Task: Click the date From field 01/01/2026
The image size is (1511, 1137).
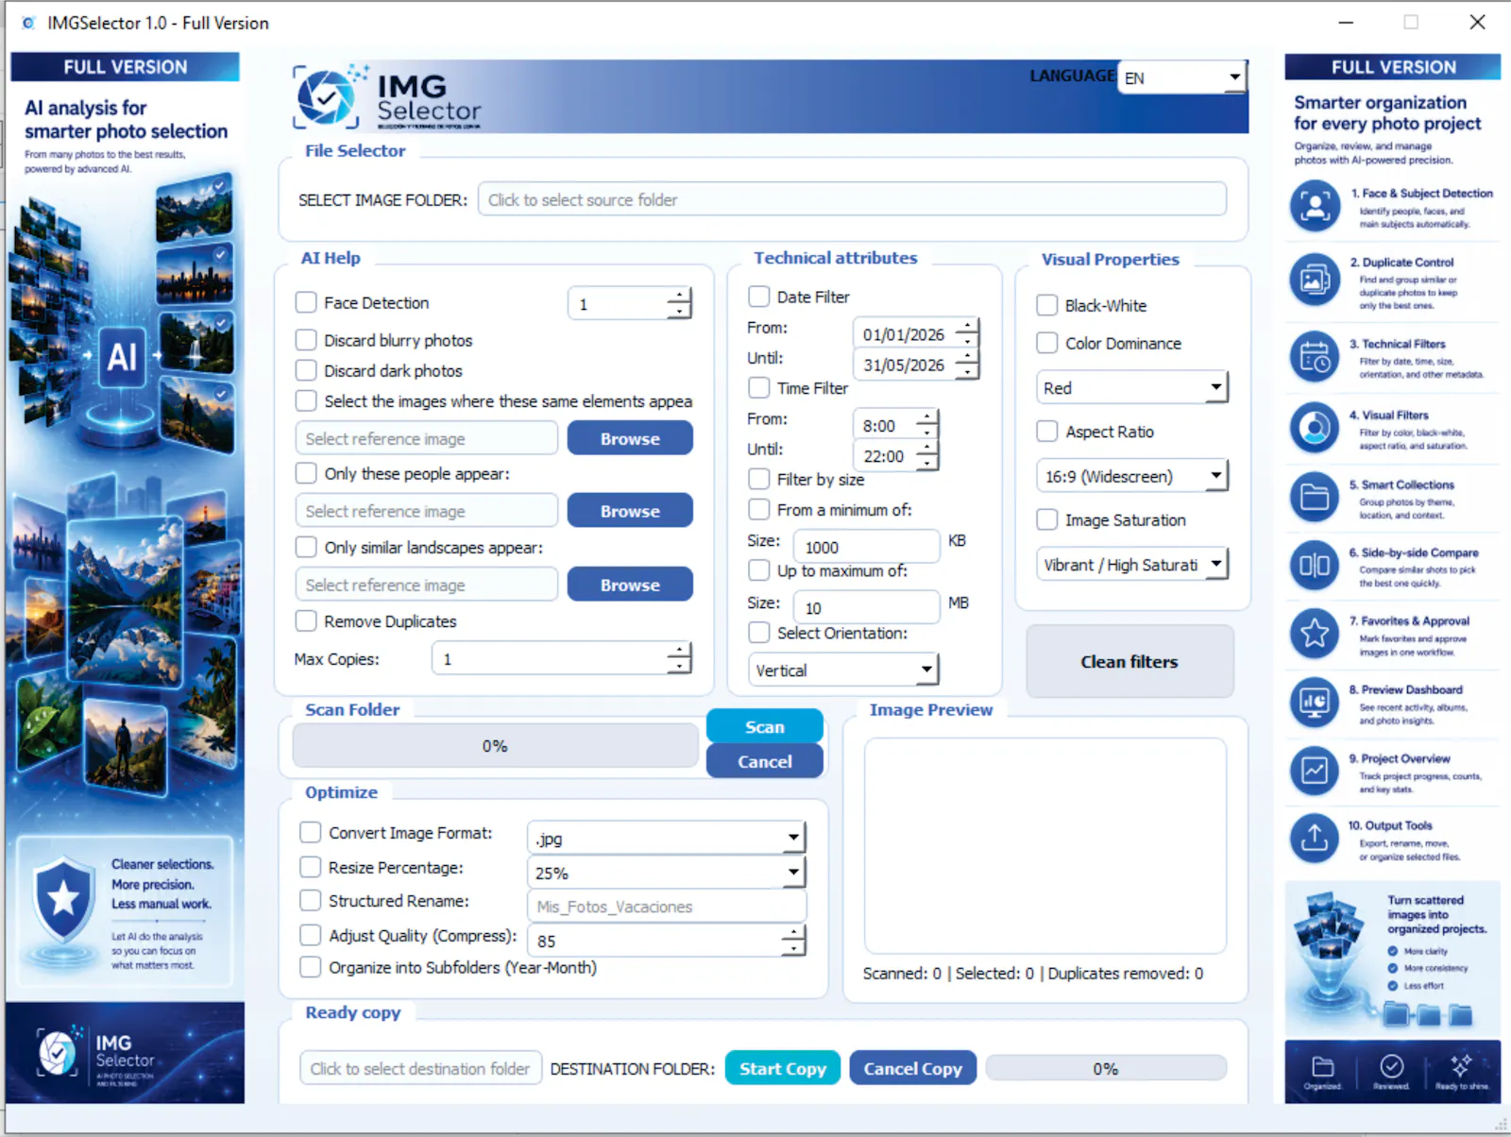Action: pos(916,334)
